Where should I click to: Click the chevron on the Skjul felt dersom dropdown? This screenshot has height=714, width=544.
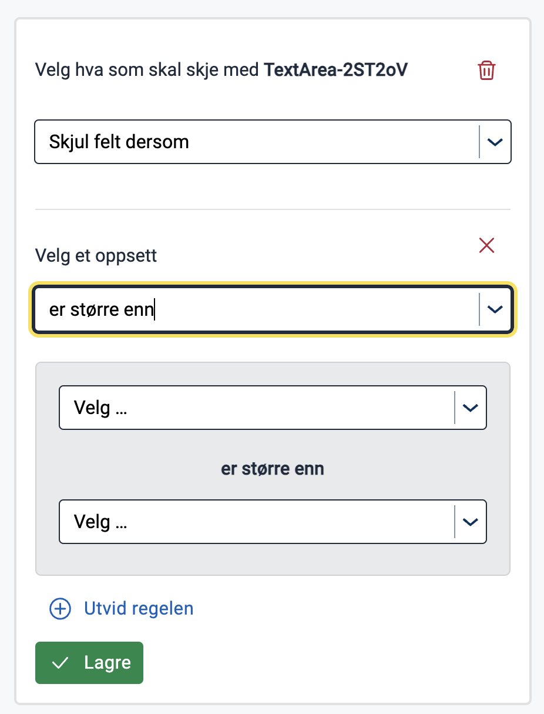pos(495,142)
